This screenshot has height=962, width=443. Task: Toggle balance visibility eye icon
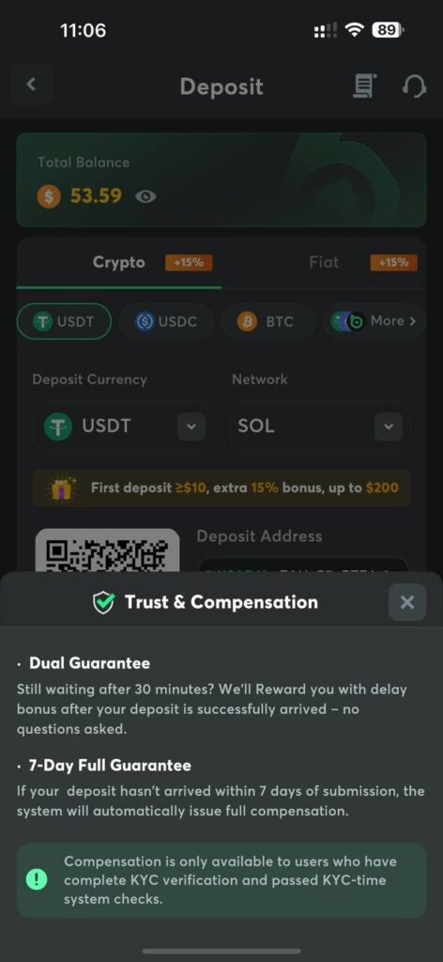click(x=145, y=196)
